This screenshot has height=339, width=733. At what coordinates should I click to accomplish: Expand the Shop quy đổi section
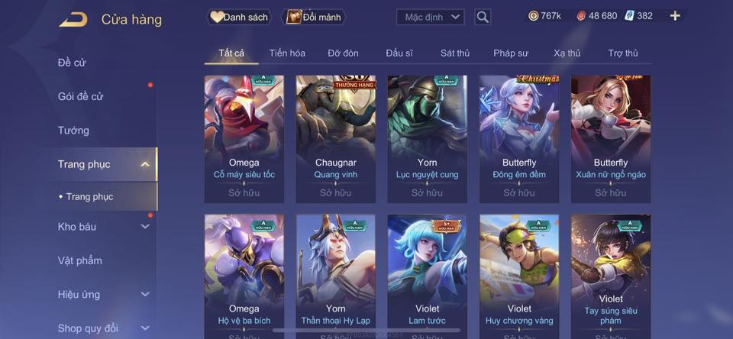tap(145, 328)
